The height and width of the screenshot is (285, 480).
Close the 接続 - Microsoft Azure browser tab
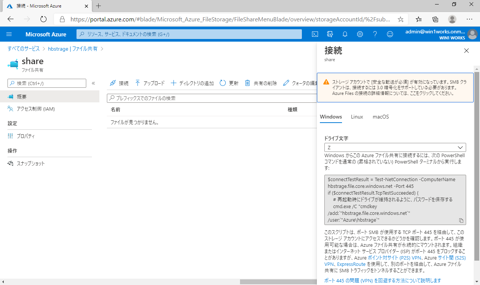86,6
